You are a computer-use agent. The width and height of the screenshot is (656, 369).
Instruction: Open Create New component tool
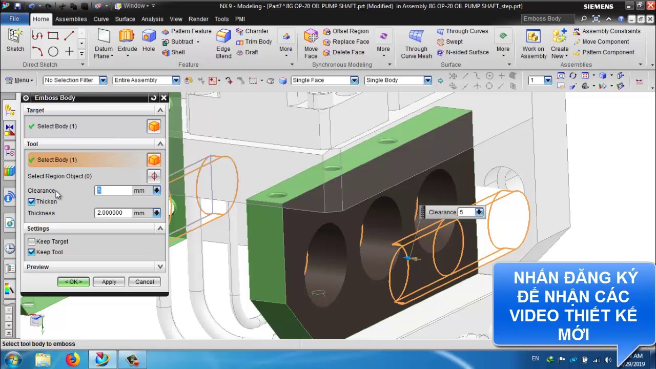pyautogui.click(x=560, y=43)
